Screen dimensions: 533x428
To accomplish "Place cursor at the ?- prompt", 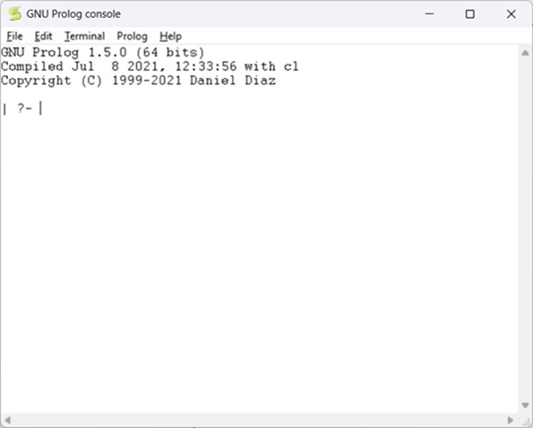I will [40, 108].
